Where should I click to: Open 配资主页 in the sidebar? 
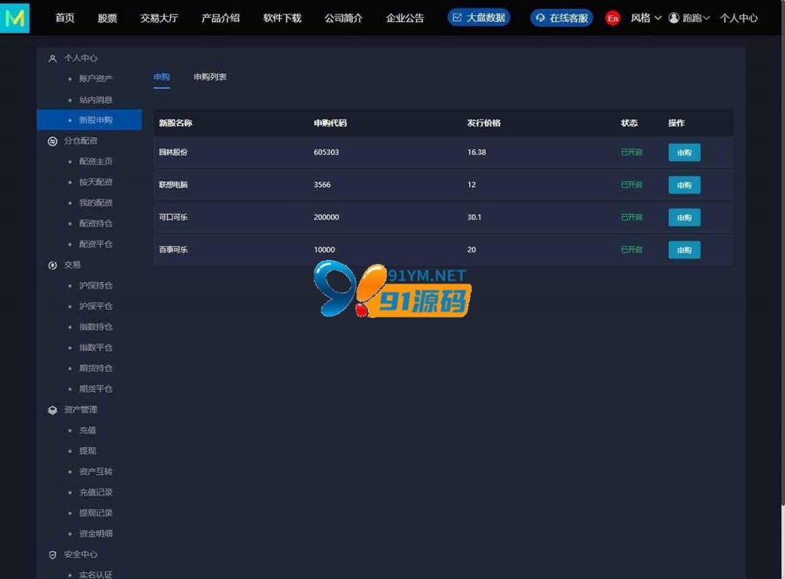coord(96,161)
